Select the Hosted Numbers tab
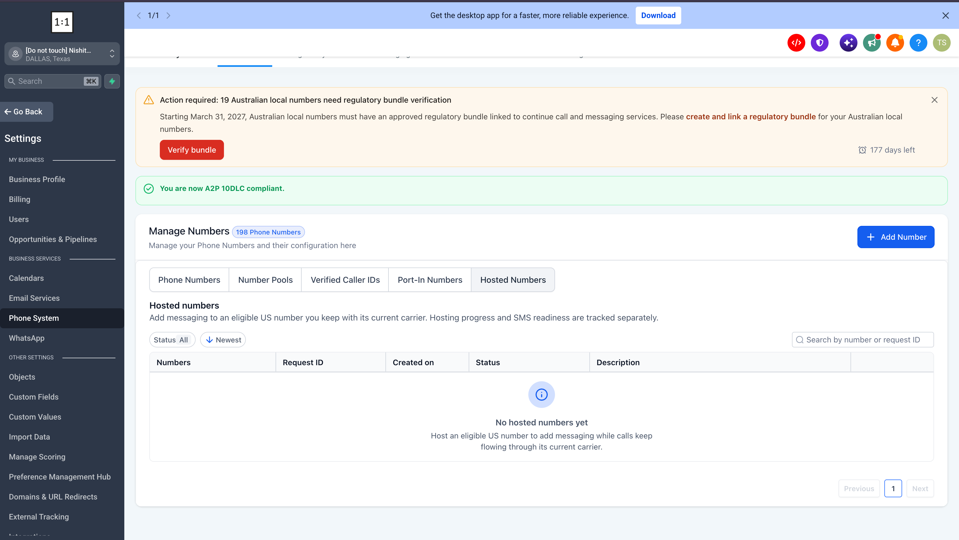The width and height of the screenshot is (959, 540). (x=513, y=280)
